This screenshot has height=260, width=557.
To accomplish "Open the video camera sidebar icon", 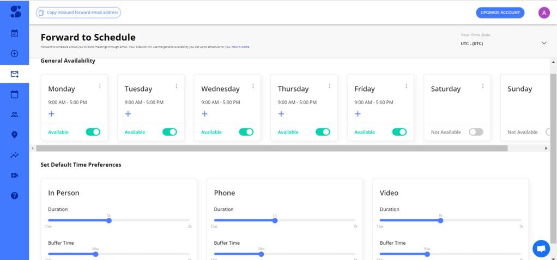I will [15, 176].
